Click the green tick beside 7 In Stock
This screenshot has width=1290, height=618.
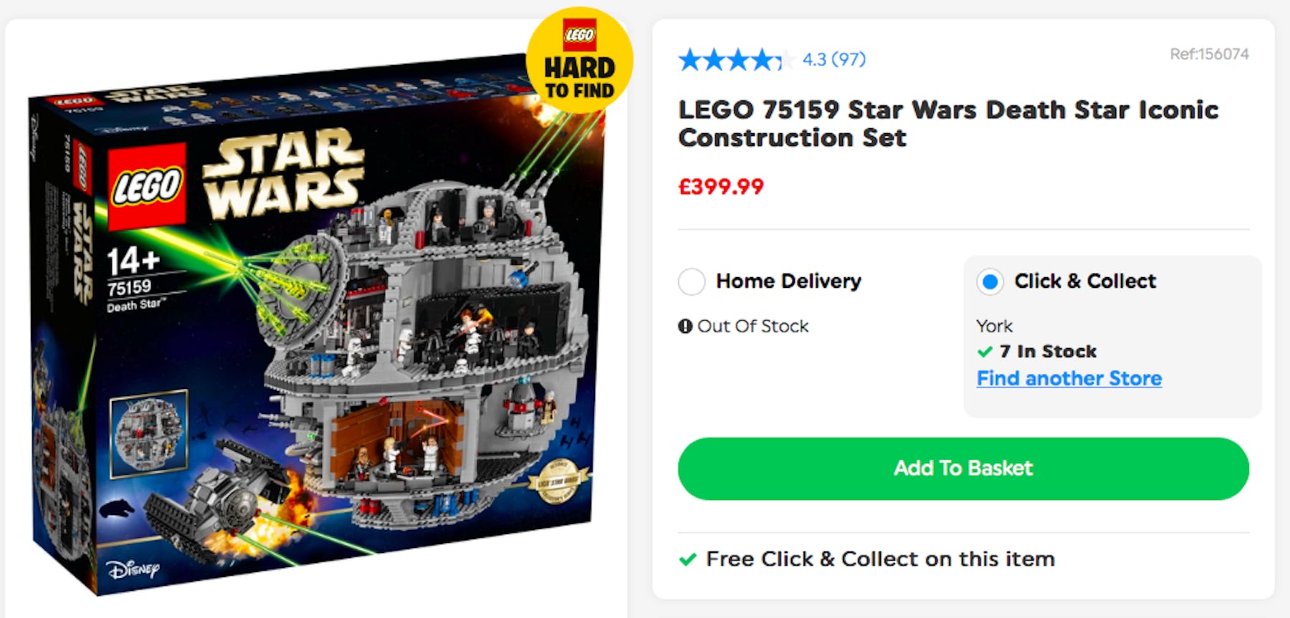coord(985,352)
